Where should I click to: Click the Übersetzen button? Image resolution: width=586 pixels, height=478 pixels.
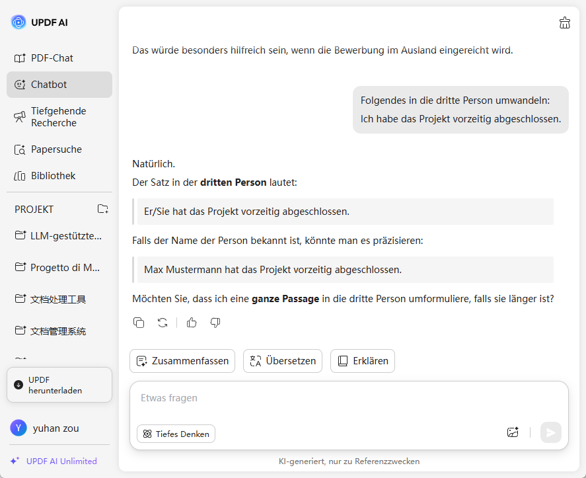pos(283,361)
